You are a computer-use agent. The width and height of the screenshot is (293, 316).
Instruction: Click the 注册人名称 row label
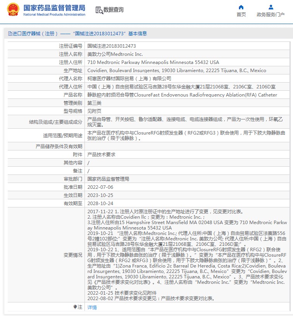[71, 54]
